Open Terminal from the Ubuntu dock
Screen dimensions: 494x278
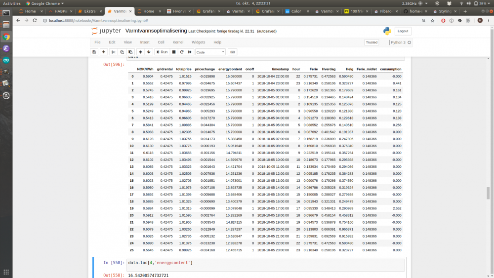point(6,13)
